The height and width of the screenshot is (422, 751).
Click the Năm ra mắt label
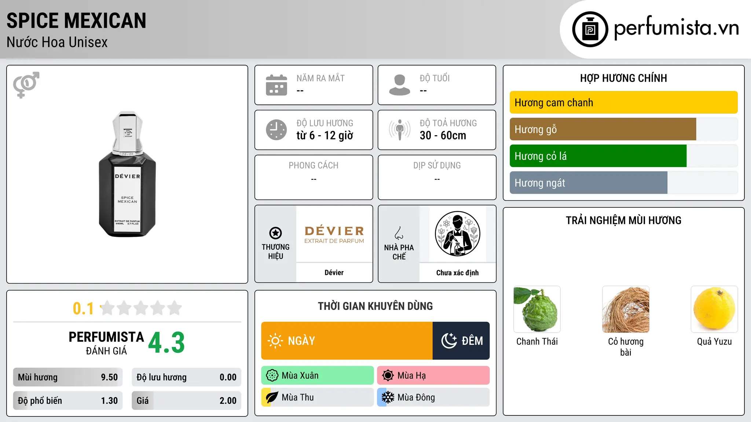[x=320, y=78]
